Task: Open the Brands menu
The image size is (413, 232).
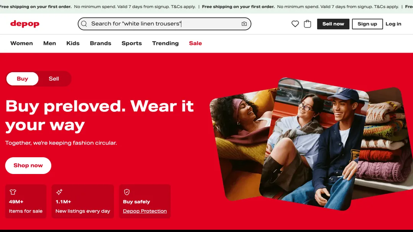Action: [x=101, y=43]
